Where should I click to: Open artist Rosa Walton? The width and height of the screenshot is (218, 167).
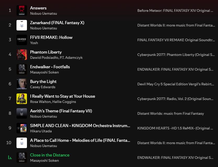coord(40,102)
